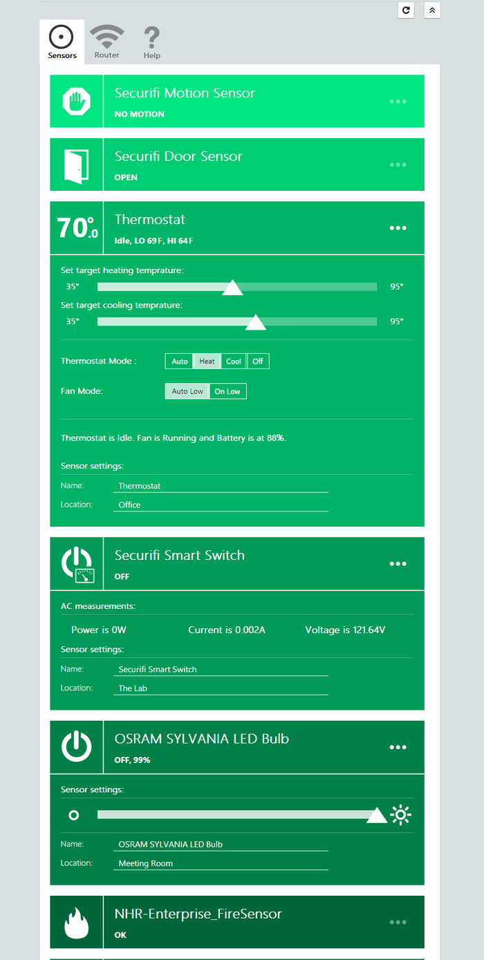The image size is (484, 960).
Task: Click the NHR-Enterprise_FireSensor title
Action: pos(198,914)
